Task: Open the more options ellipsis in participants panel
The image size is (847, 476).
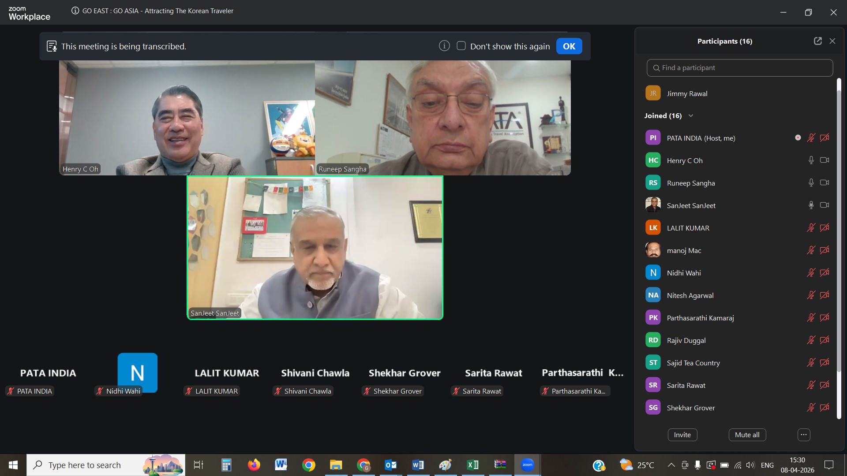Action: click(803, 435)
